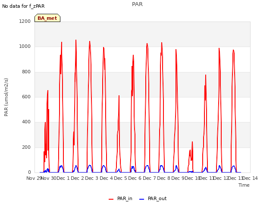Click the 1000 y-axis tick label
Viewport: 276px width, 207px height.
[x=25, y=46]
